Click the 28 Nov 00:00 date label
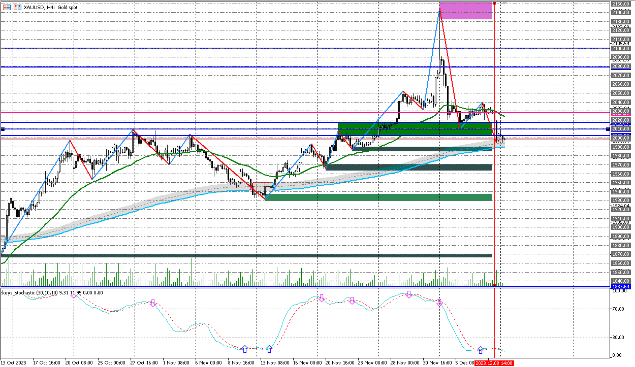The height and width of the screenshot is (367, 635). [405, 363]
